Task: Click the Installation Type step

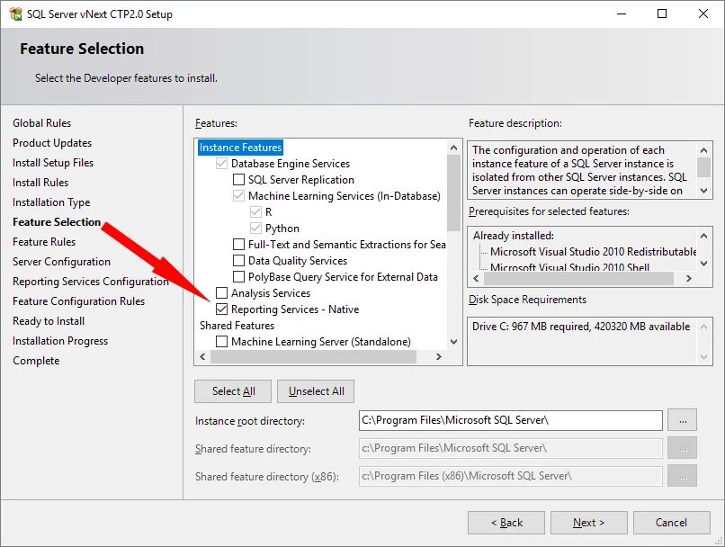Action: [x=51, y=202]
